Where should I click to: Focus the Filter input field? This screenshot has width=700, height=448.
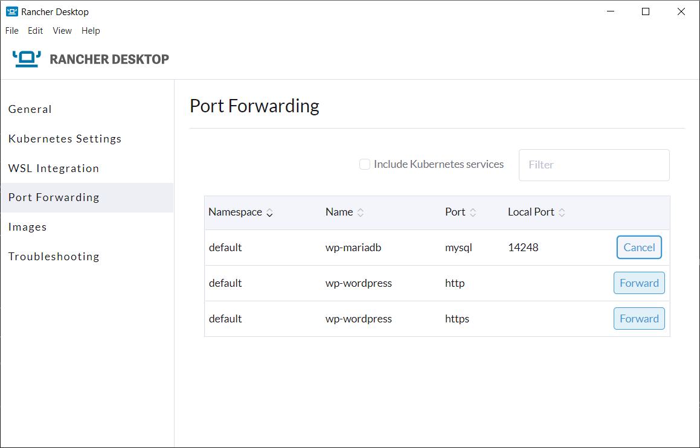(594, 165)
